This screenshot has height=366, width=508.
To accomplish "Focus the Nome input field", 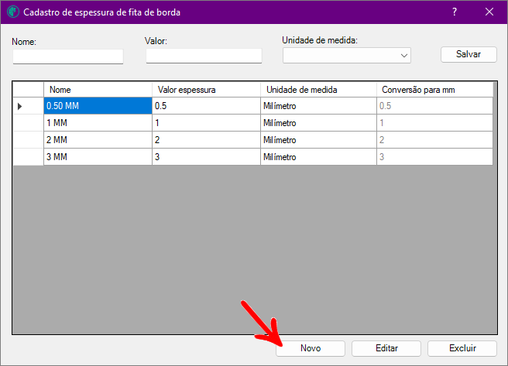I will (x=68, y=56).
